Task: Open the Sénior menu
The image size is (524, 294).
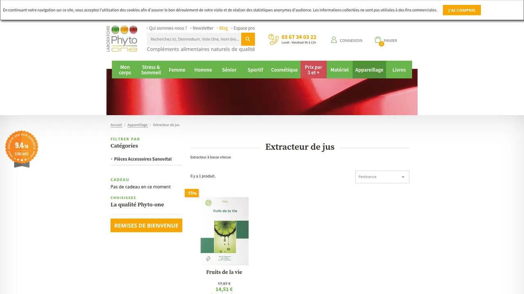Action: [229, 70]
